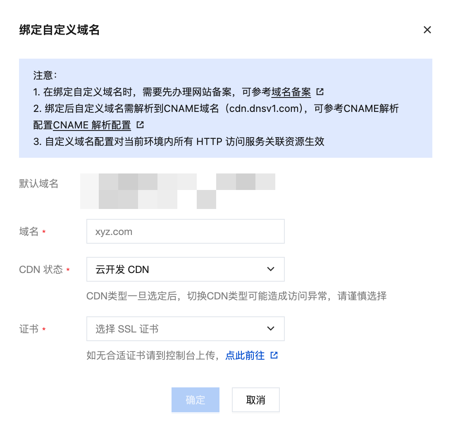The width and height of the screenshot is (453, 432).
Task: Click the 证书 field label
Action: tap(29, 329)
